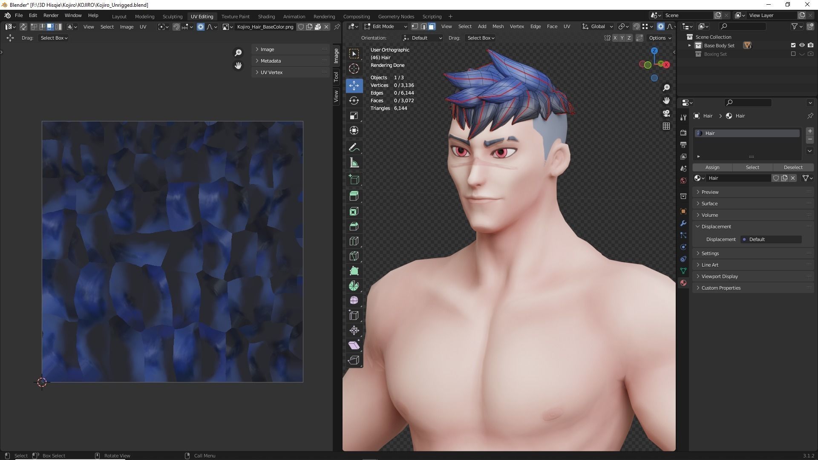818x460 pixels.
Task: Select the Move tool in 3D viewport toolbar
Action: (x=354, y=86)
